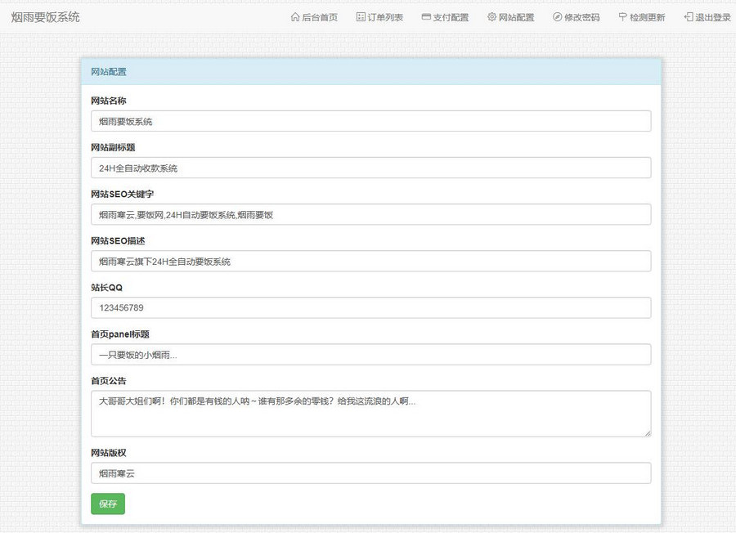Open the 支付配置 menu item
736x533 pixels.
[450, 16]
